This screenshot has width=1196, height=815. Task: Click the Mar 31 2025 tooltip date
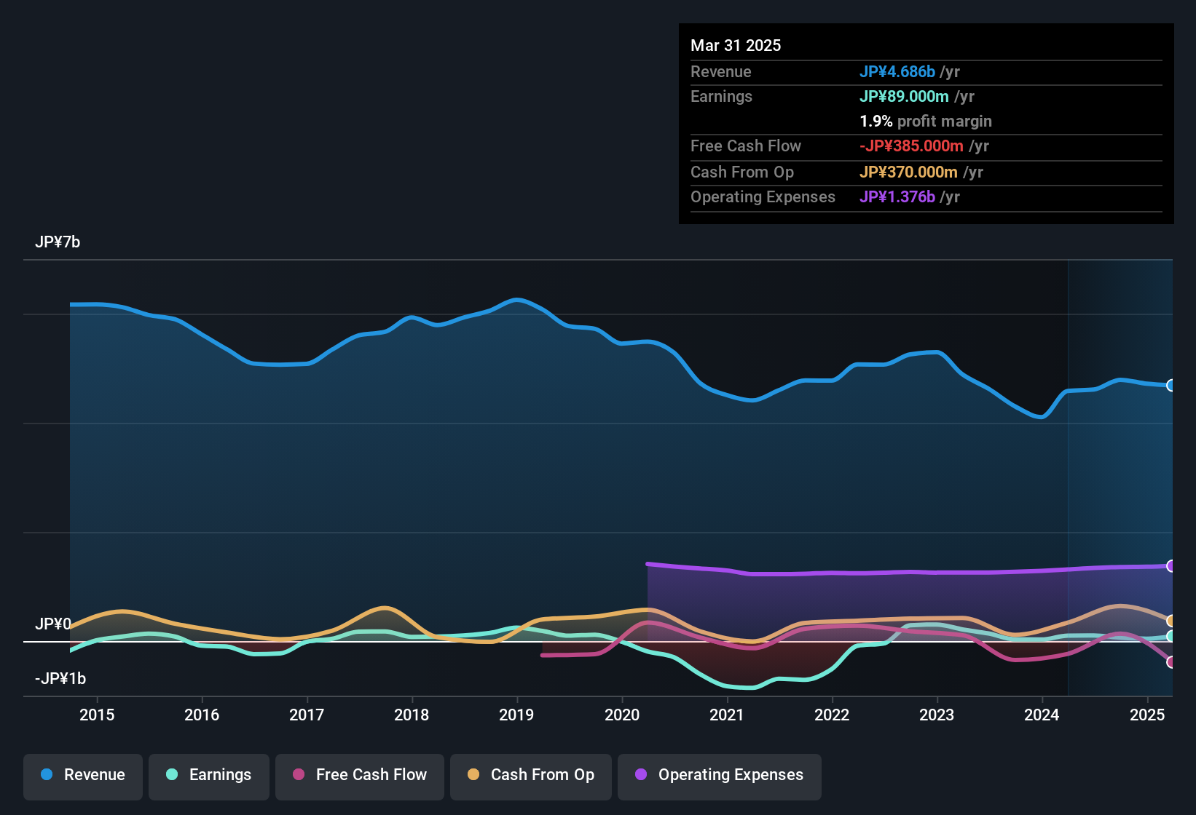click(x=736, y=45)
